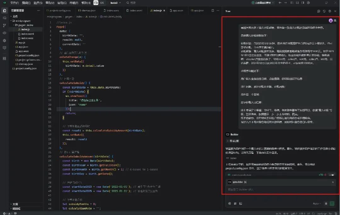Click the Trae logo in the top-left corner

[x=4, y=3]
